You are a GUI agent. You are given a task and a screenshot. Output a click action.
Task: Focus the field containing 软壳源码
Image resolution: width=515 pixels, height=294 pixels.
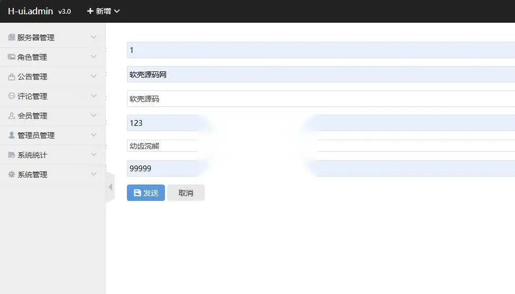point(321,98)
